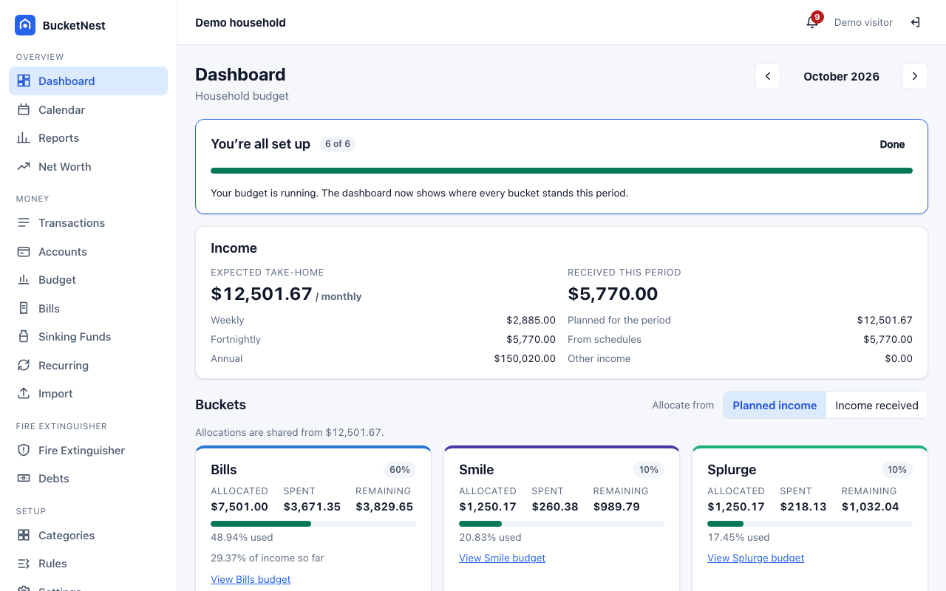Screen dimensions: 946x591
Task: Click the Dashboard grid icon
Action: [x=24, y=81]
